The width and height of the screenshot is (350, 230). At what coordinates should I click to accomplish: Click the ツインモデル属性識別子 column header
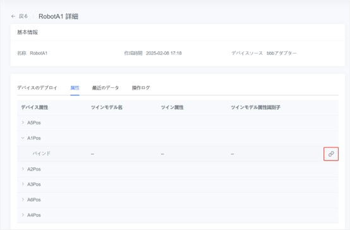(256, 107)
